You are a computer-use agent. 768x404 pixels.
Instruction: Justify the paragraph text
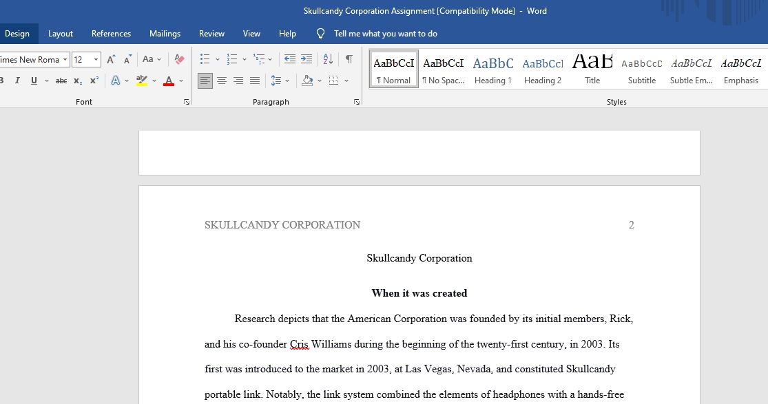pos(255,81)
